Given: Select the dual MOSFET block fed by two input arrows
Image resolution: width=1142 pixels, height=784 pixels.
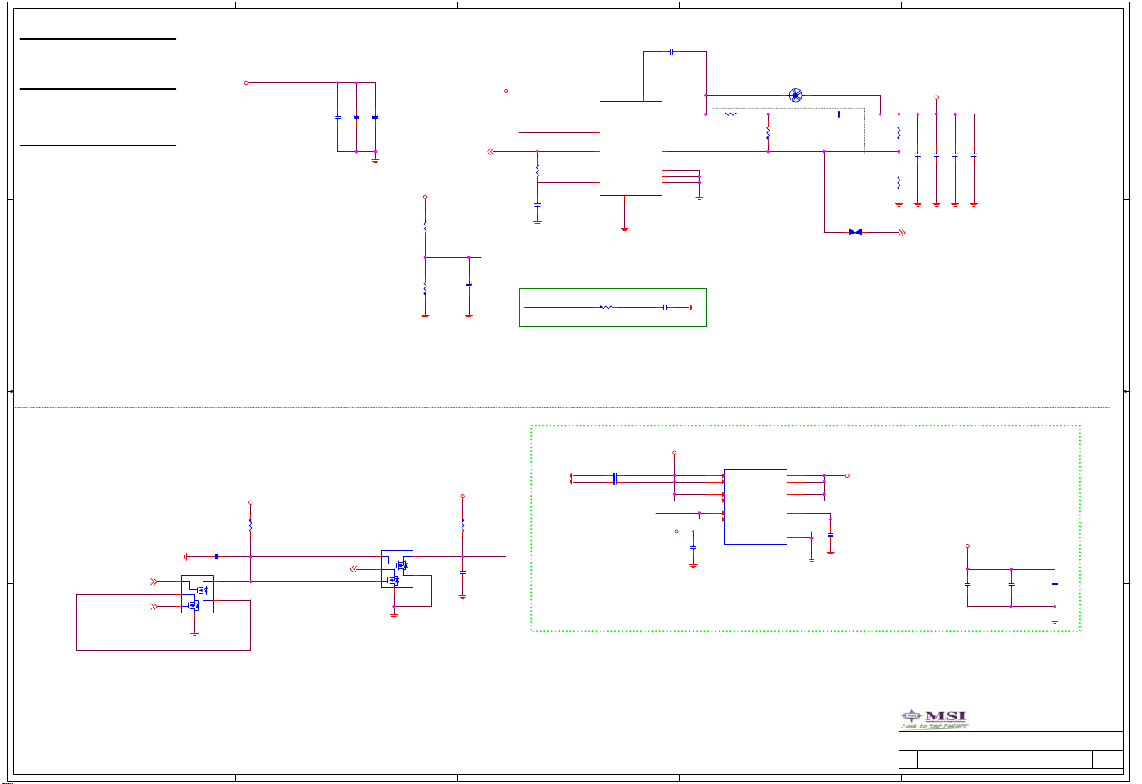Looking at the screenshot, I should [x=198, y=594].
